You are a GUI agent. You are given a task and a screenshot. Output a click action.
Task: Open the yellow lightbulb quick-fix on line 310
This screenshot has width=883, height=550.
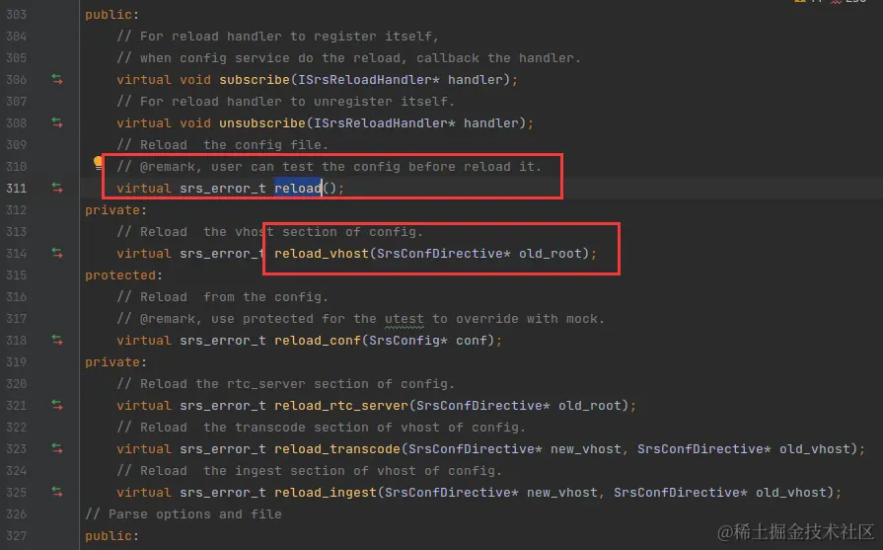point(98,164)
